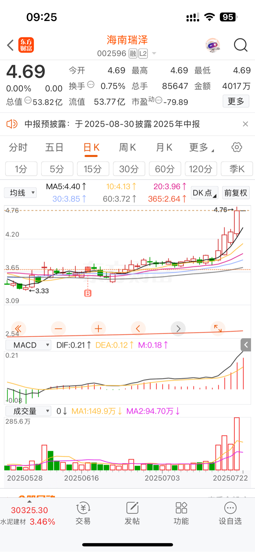Switch to the 五日 tab
This screenshot has height=552, width=255.
click(x=54, y=147)
